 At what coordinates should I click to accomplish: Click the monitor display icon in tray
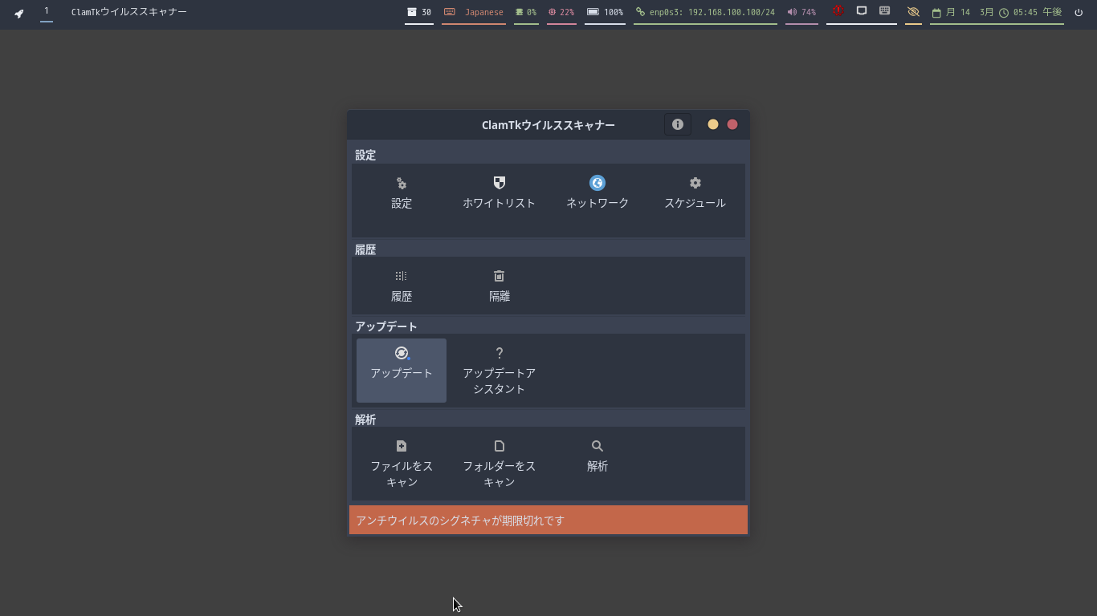[862, 11]
